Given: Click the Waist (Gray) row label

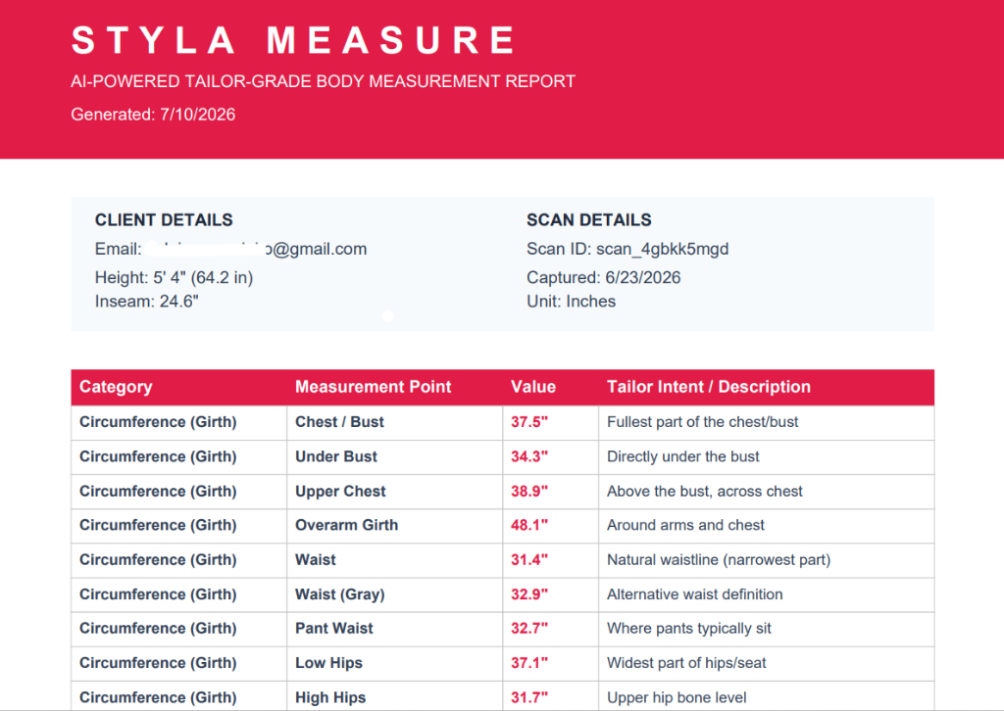Looking at the screenshot, I should 340,594.
